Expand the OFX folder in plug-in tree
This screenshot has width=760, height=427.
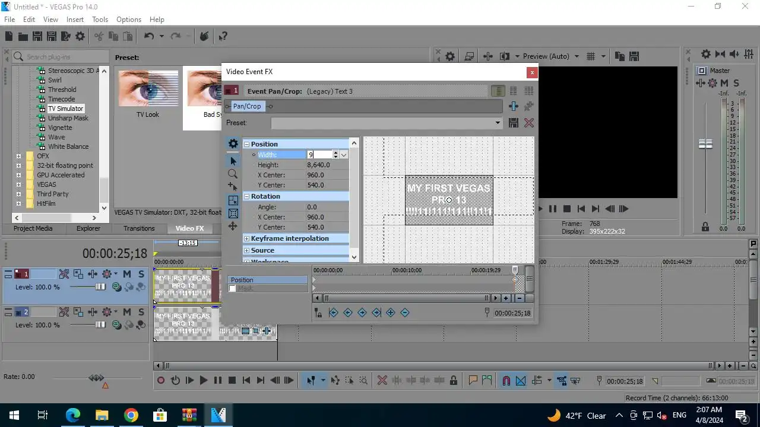pos(18,156)
